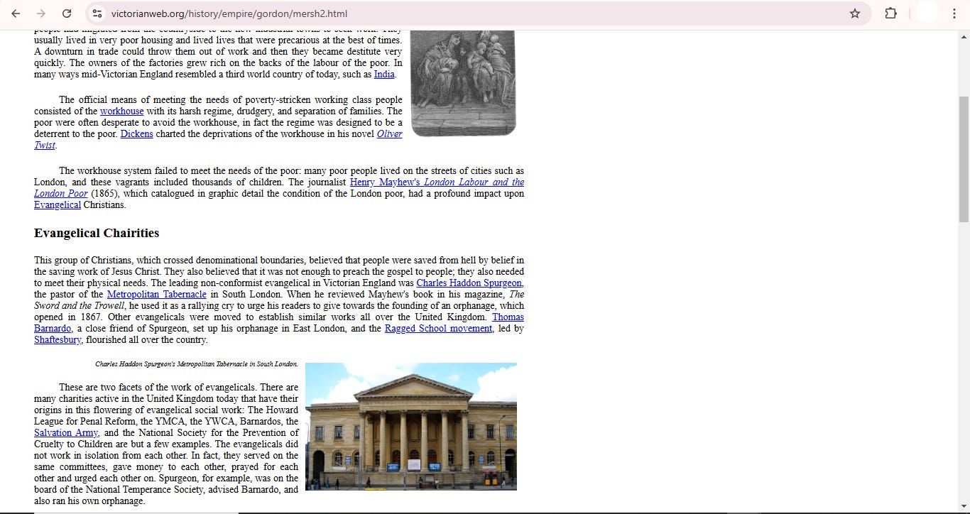Click the Tabernacle image caption text
This screenshot has width=970, height=514.
coord(197,364)
